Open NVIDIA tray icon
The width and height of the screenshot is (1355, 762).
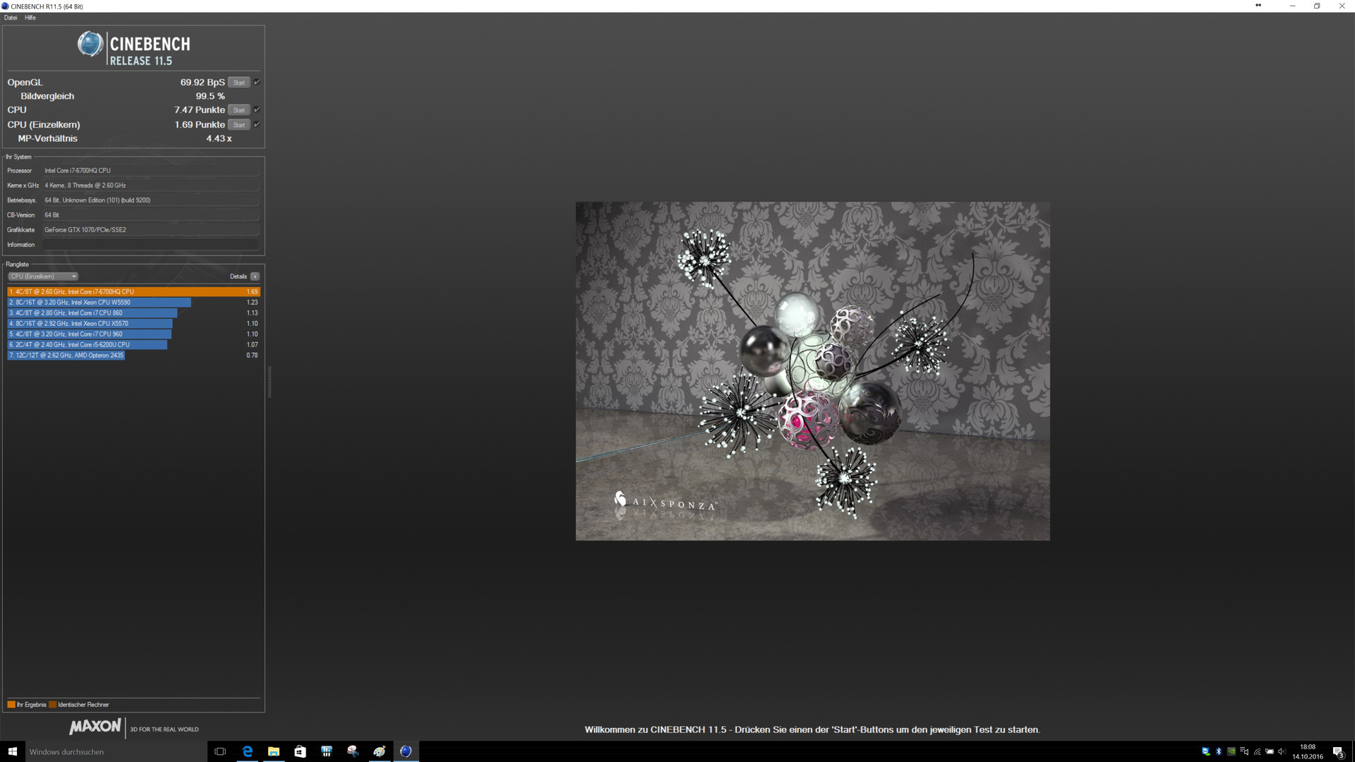1231,751
